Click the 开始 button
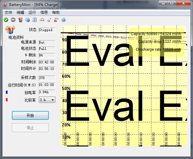Viewport: 193px width, 159px height. pyautogui.click(x=30, y=115)
